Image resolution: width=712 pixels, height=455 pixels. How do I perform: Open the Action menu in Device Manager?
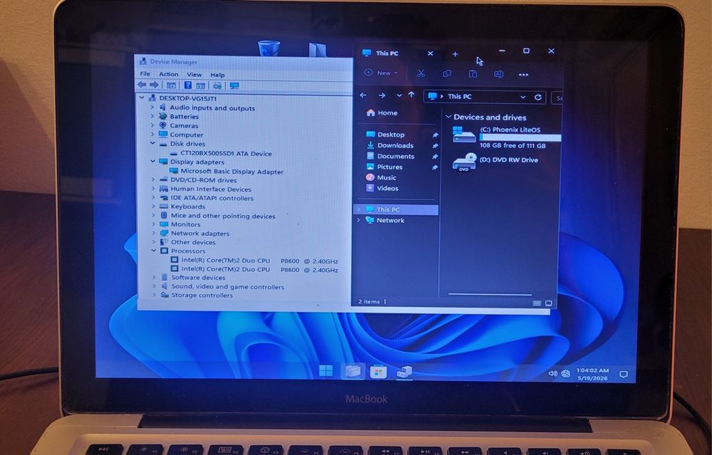169,74
